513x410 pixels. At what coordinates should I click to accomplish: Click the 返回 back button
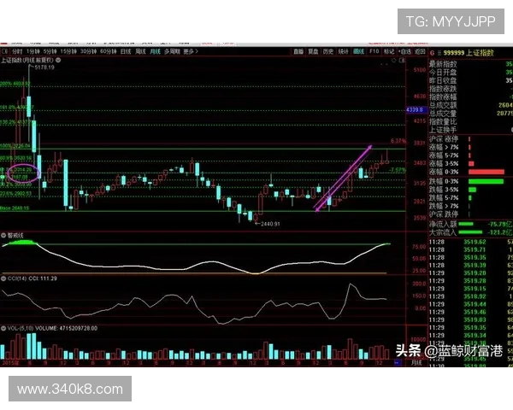tap(420, 51)
